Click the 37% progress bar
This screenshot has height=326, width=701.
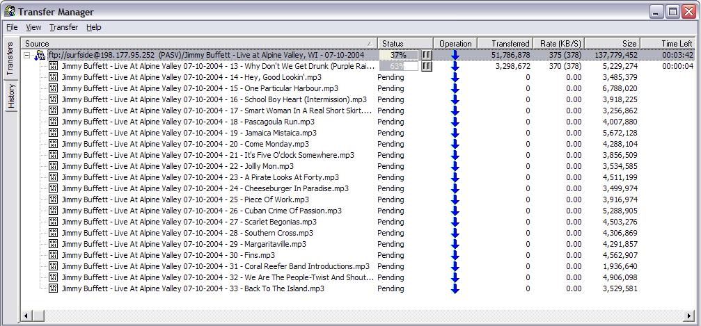(x=399, y=55)
